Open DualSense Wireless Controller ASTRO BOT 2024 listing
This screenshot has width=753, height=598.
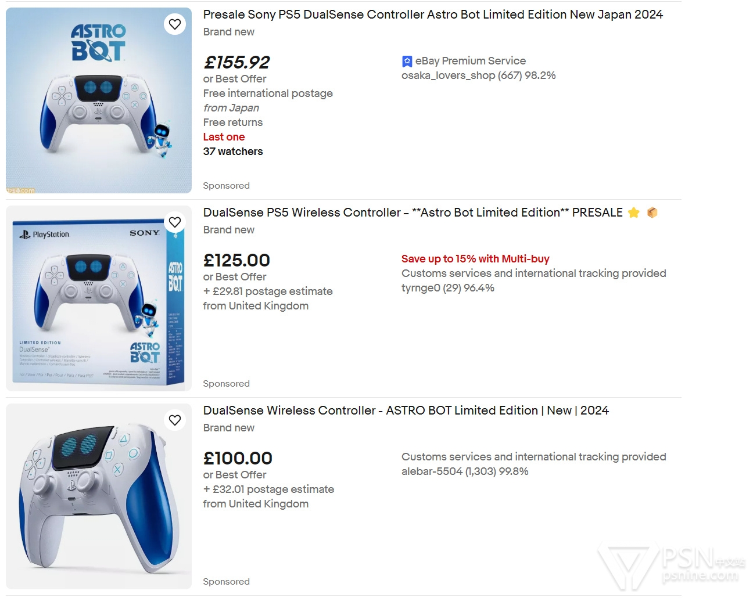(x=406, y=410)
